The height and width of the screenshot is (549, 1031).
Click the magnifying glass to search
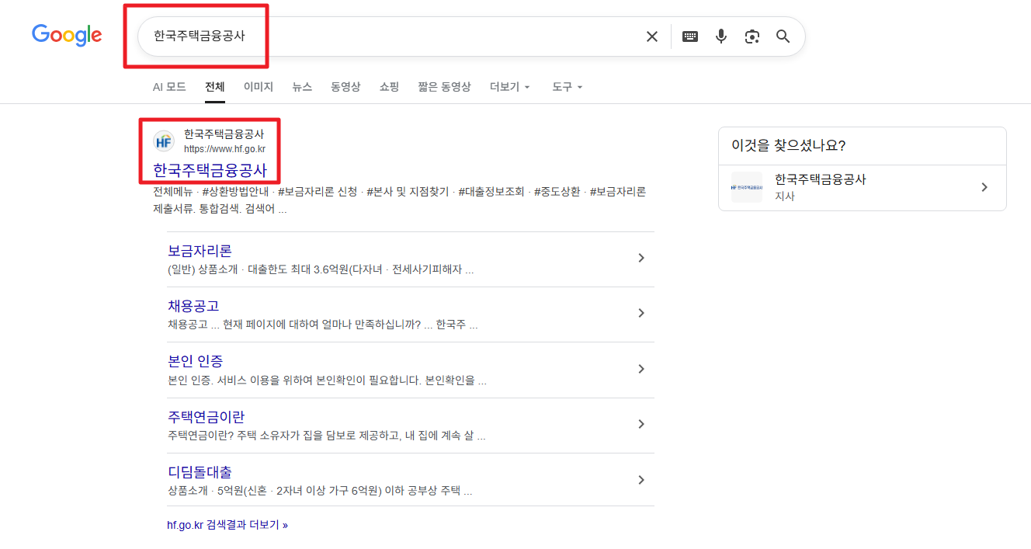783,36
